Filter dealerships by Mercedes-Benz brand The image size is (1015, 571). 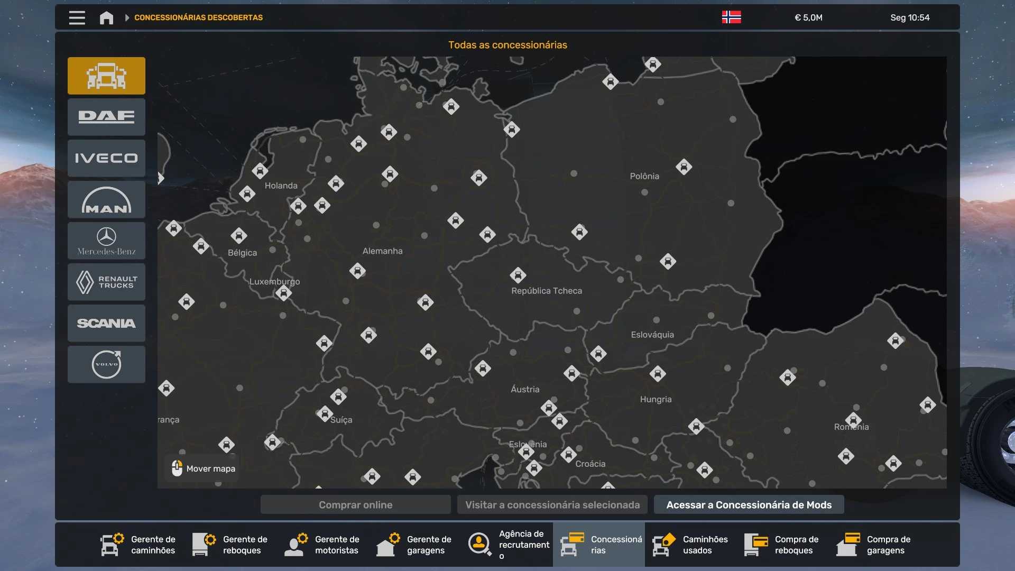point(106,241)
